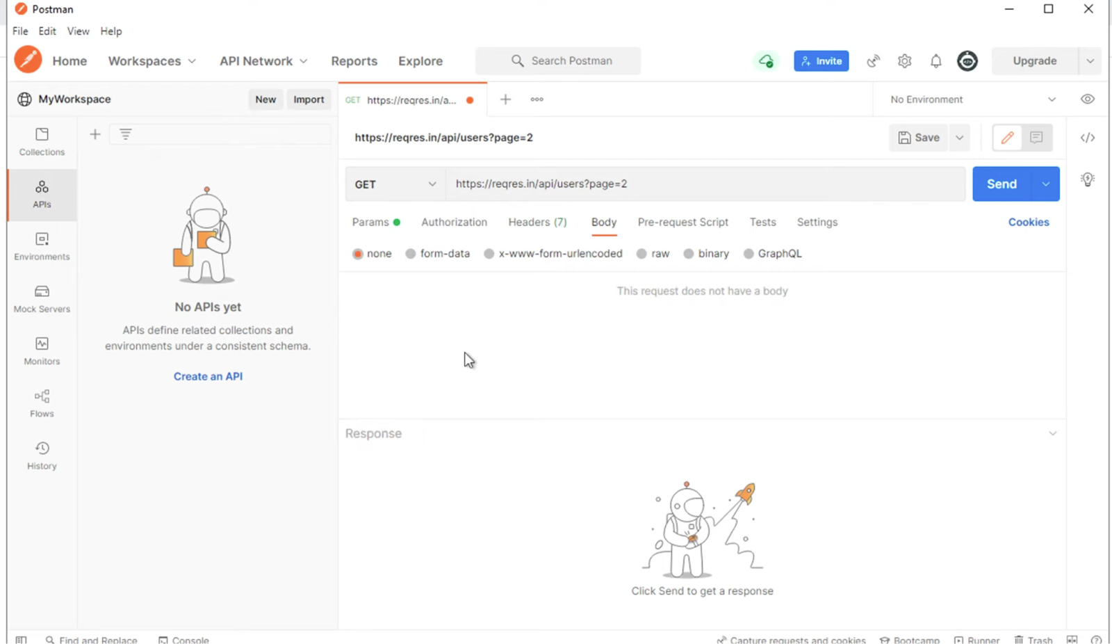The width and height of the screenshot is (1112, 644).
Task: Open the History sidebar panel
Action: pos(42,456)
